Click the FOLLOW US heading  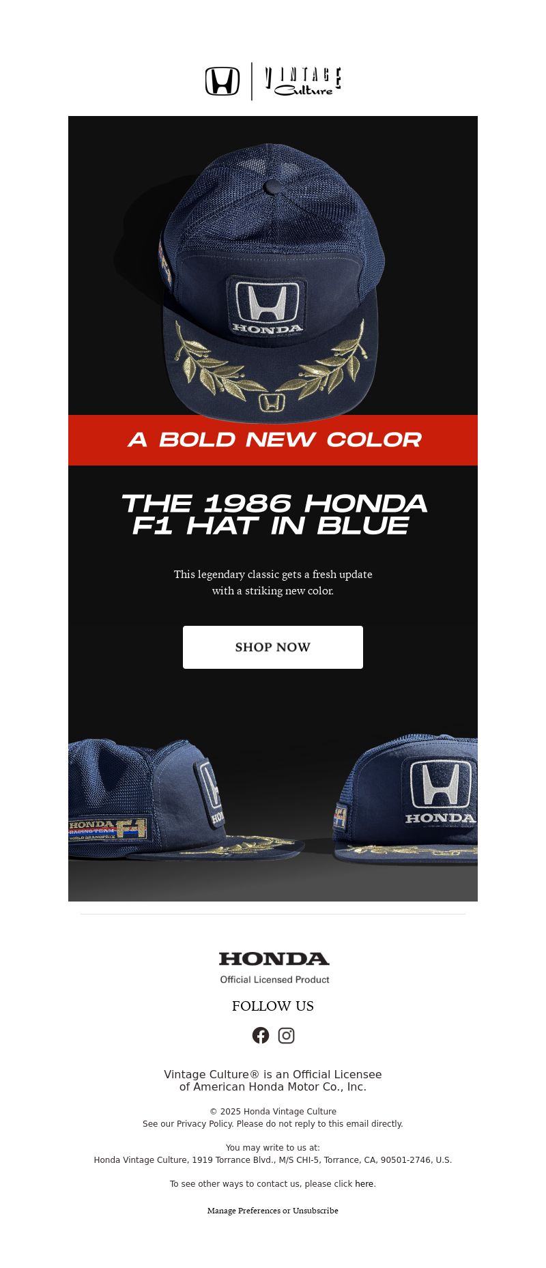point(273,1006)
